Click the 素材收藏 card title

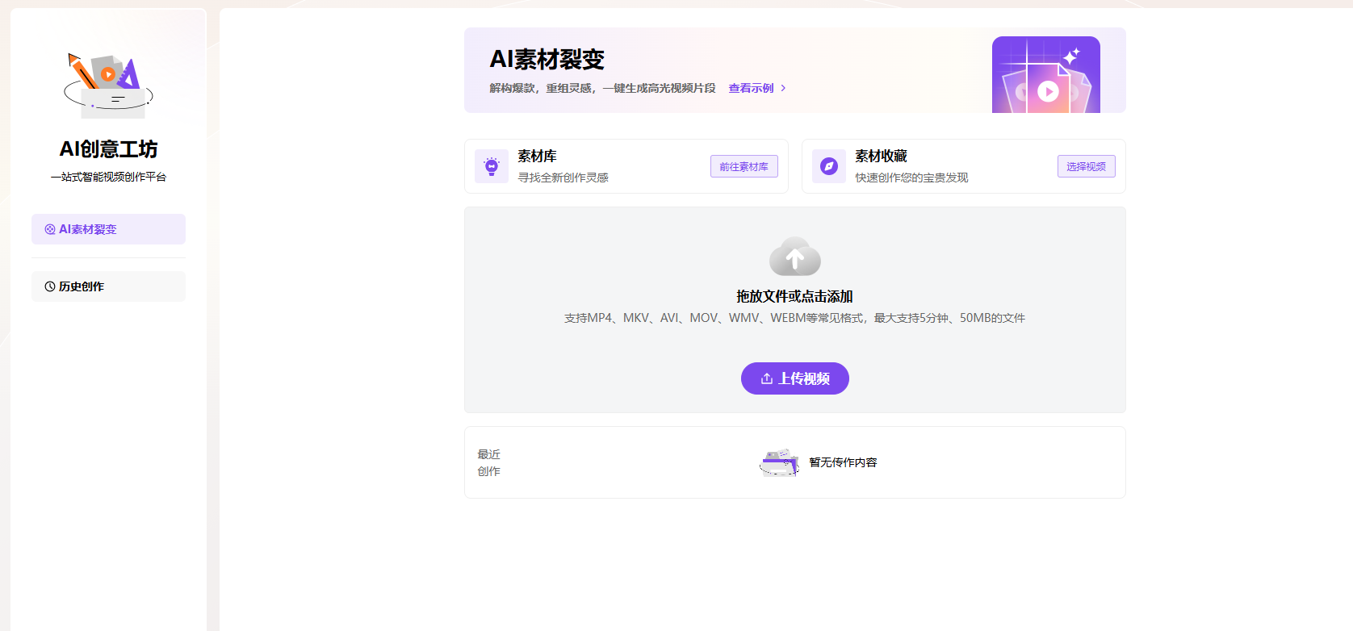click(x=882, y=156)
